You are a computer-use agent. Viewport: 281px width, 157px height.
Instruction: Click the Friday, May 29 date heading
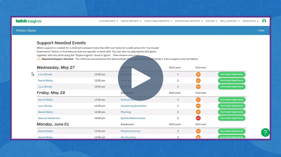click(51, 93)
